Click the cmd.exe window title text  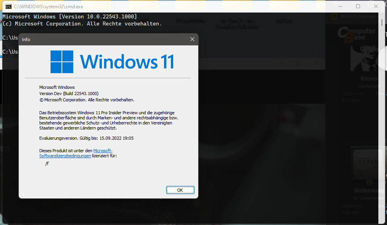point(49,7)
